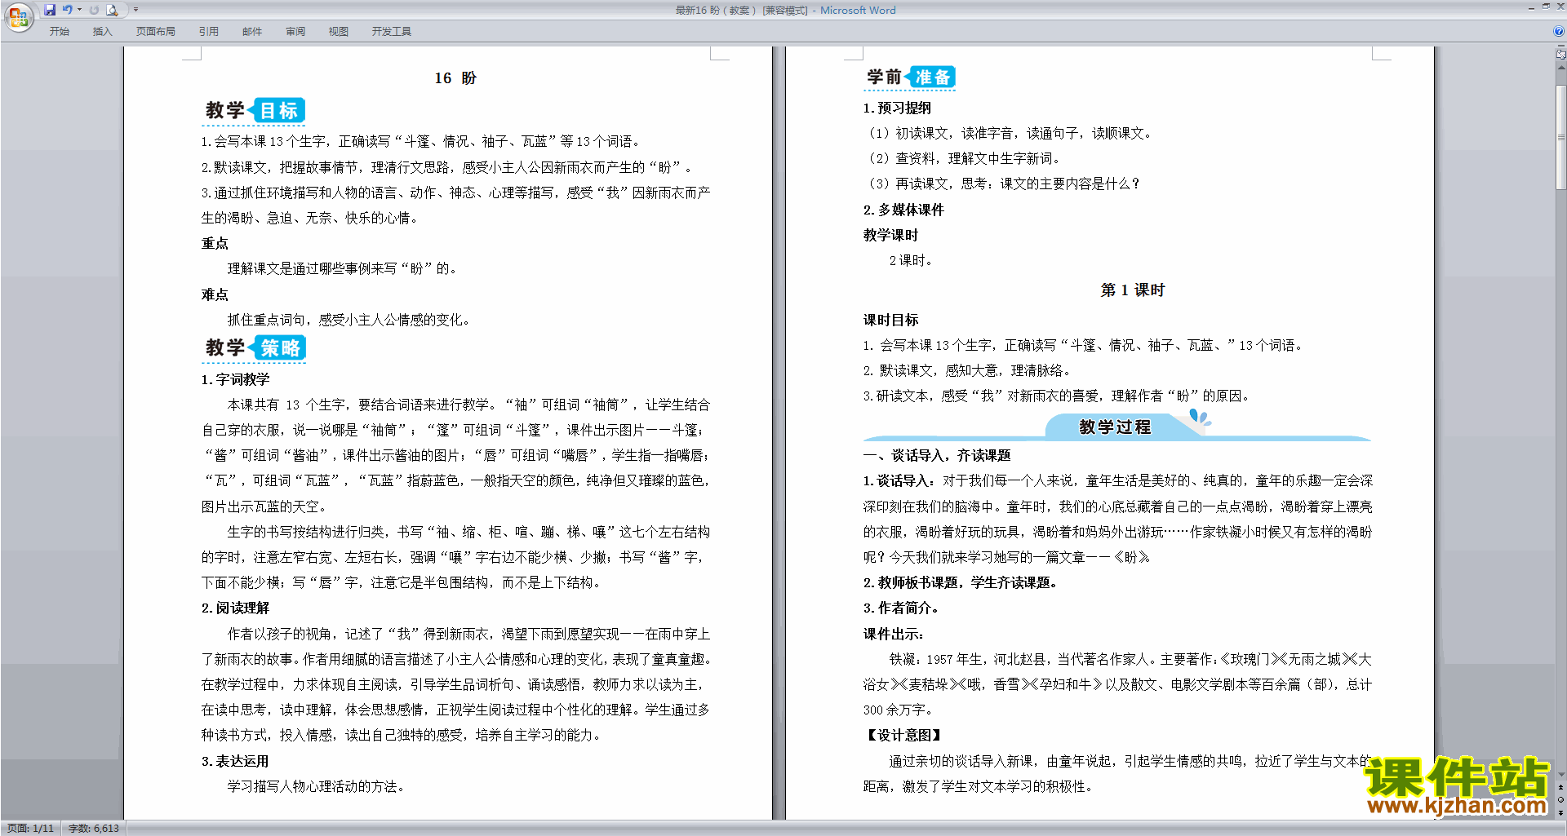Click the 重点 heading text
The height and width of the screenshot is (836, 1567).
pos(215,244)
